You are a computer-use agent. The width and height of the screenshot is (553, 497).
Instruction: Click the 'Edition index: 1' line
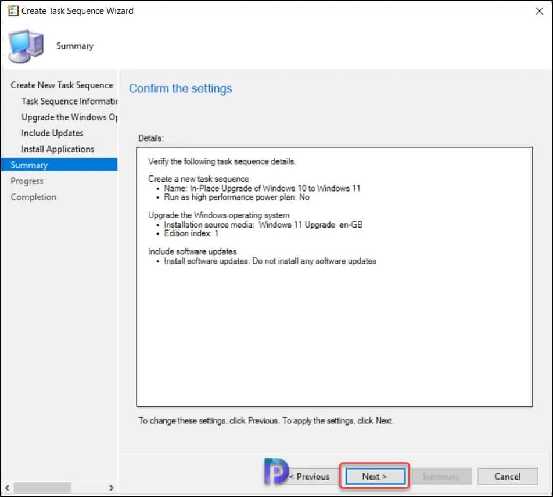pos(191,233)
